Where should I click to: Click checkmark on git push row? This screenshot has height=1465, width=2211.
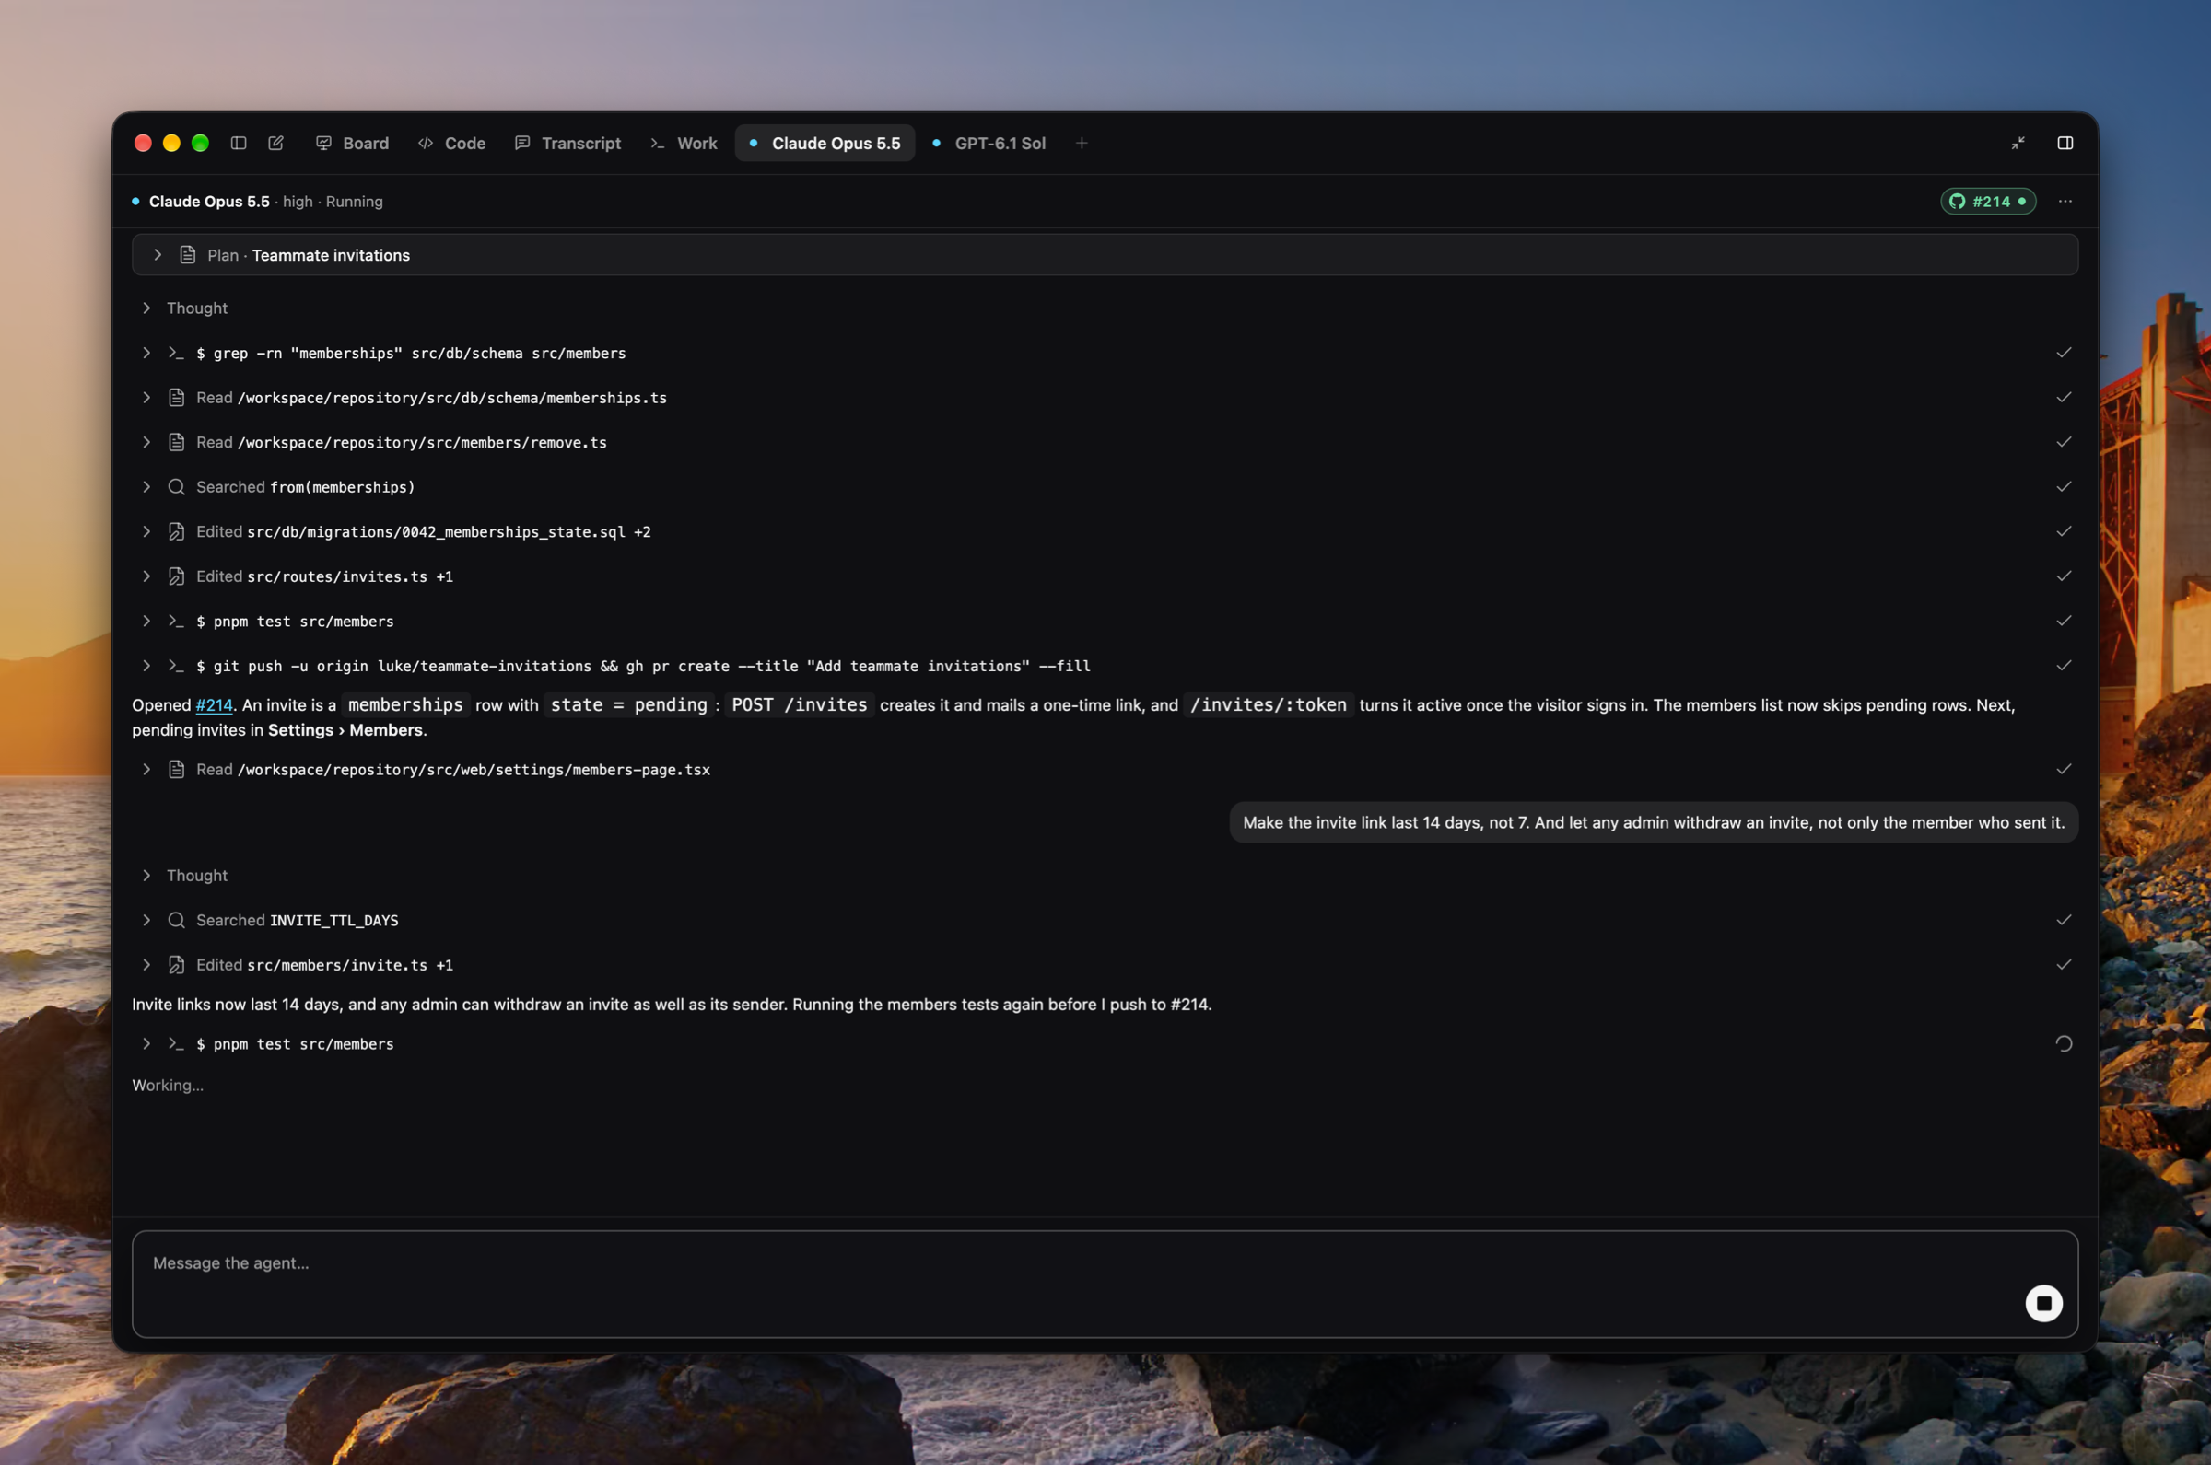point(2064,666)
